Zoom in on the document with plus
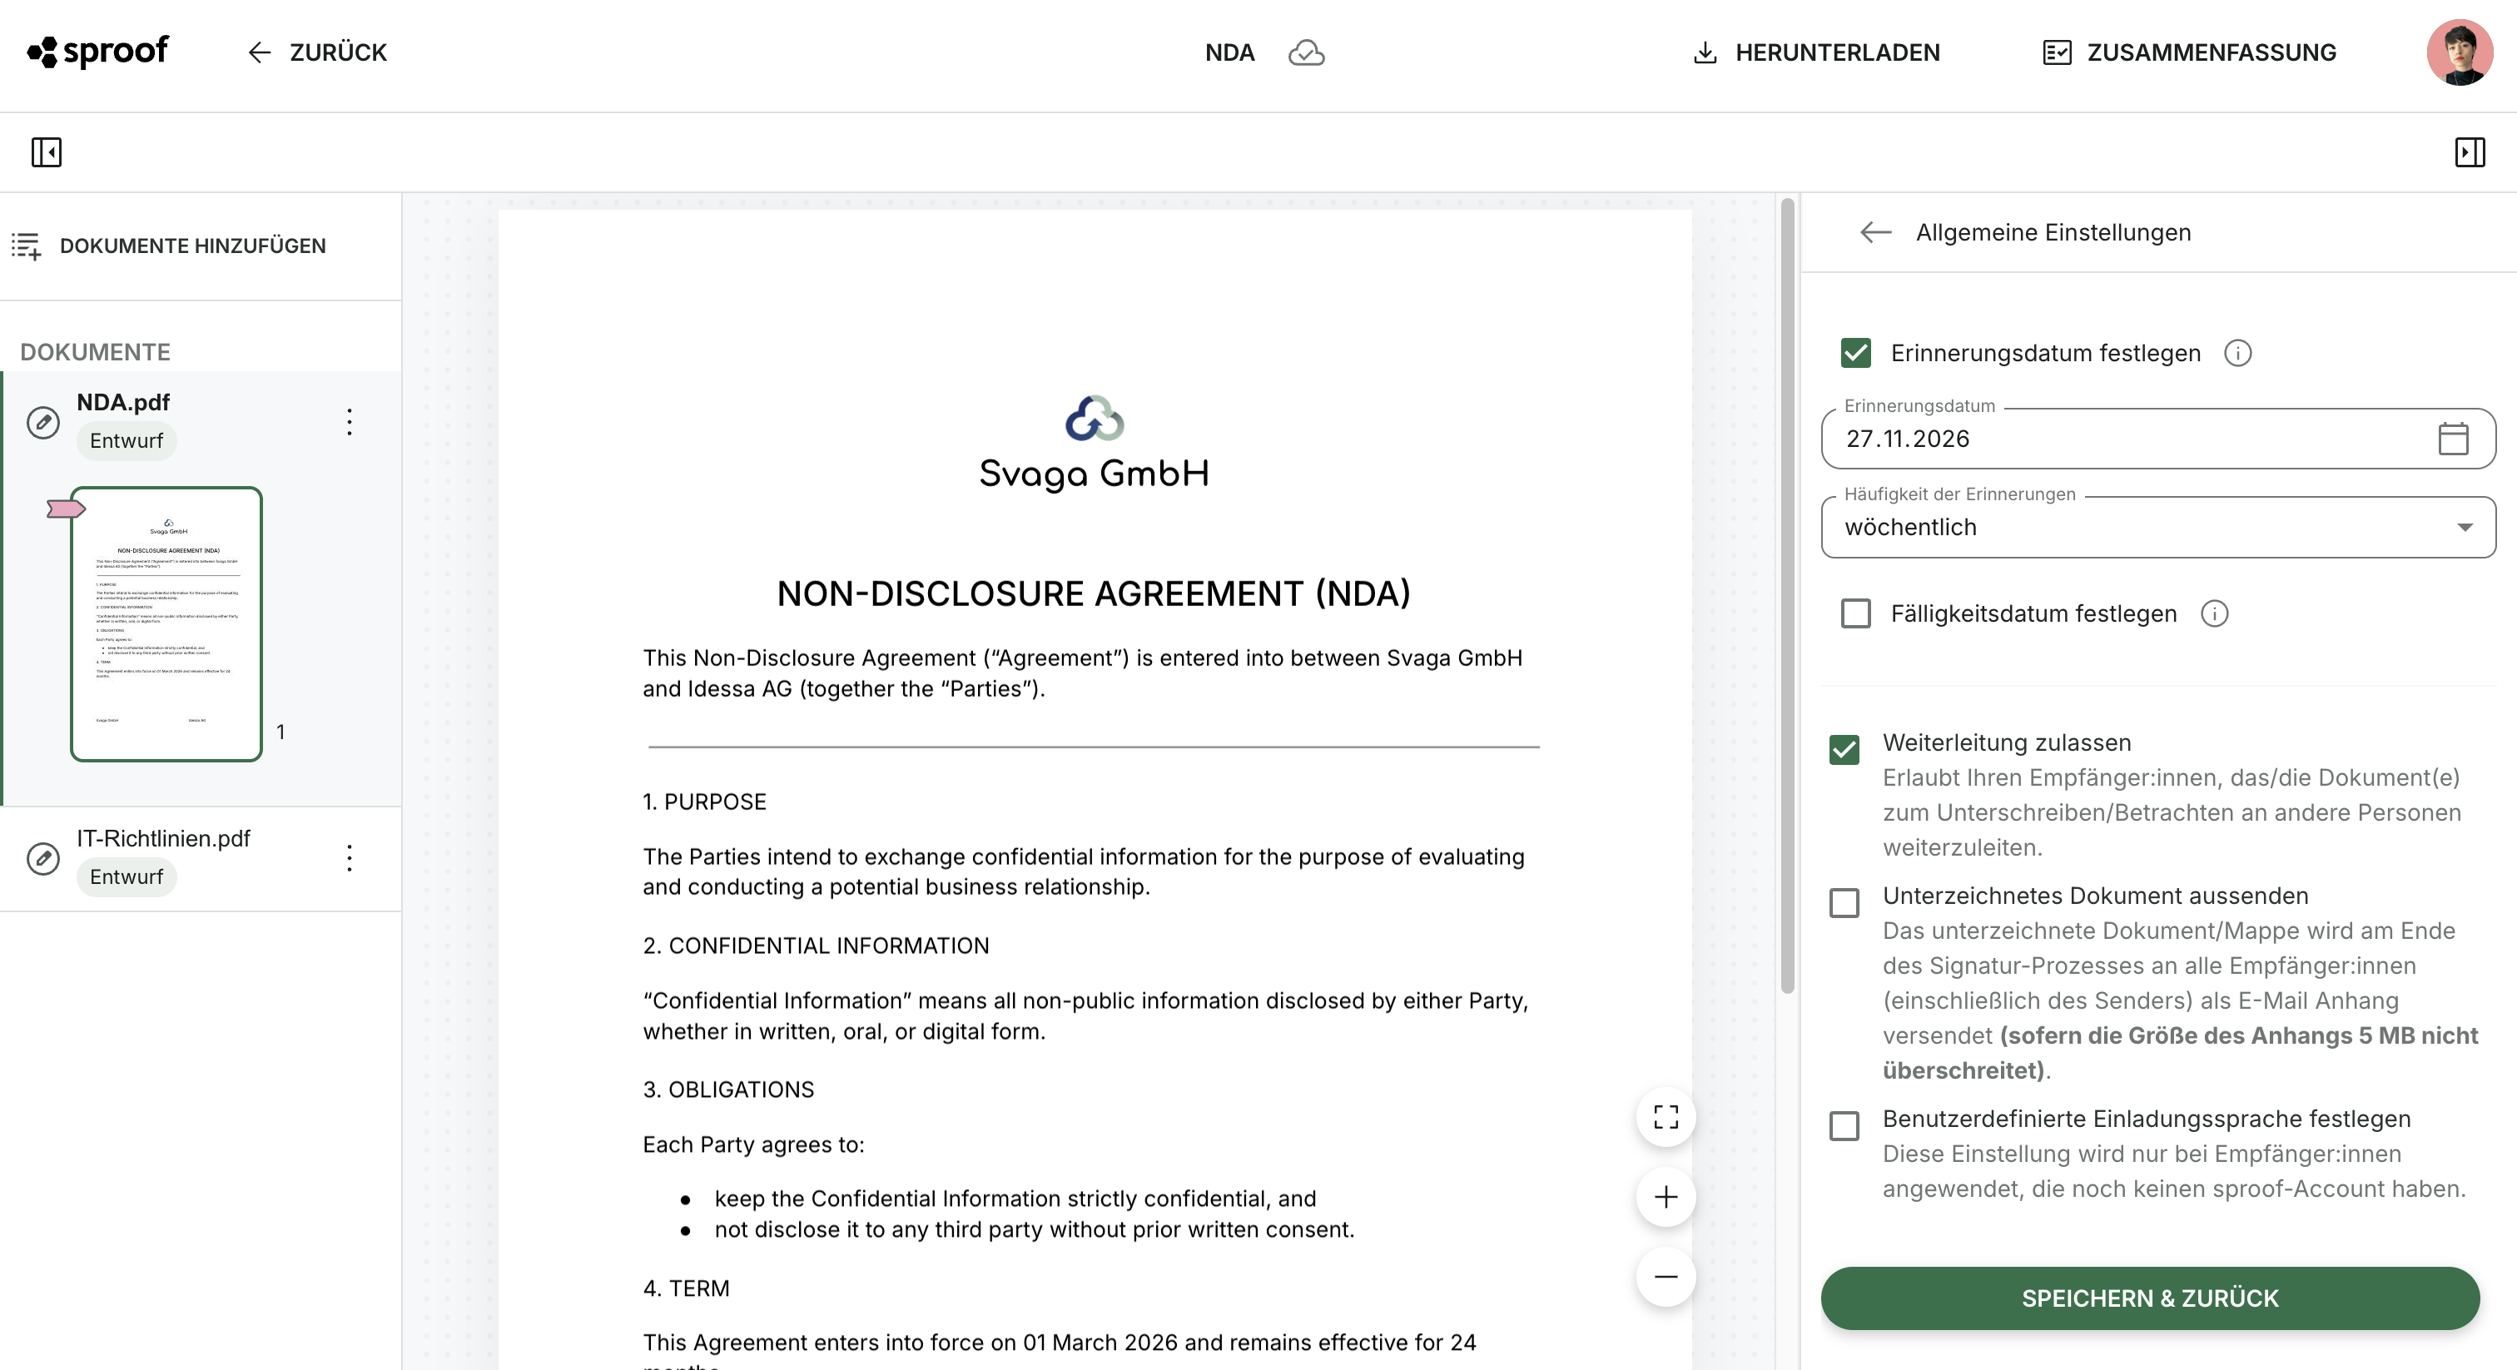Viewport: 2517px width, 1370px height. pos(1666,1197)
